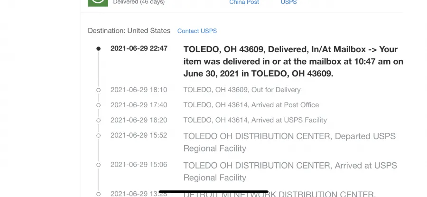Click the 2021-06-29 15:06 timestamp

139,165
